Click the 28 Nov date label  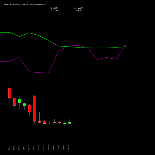pyautogui.click(x=49, y=147)
